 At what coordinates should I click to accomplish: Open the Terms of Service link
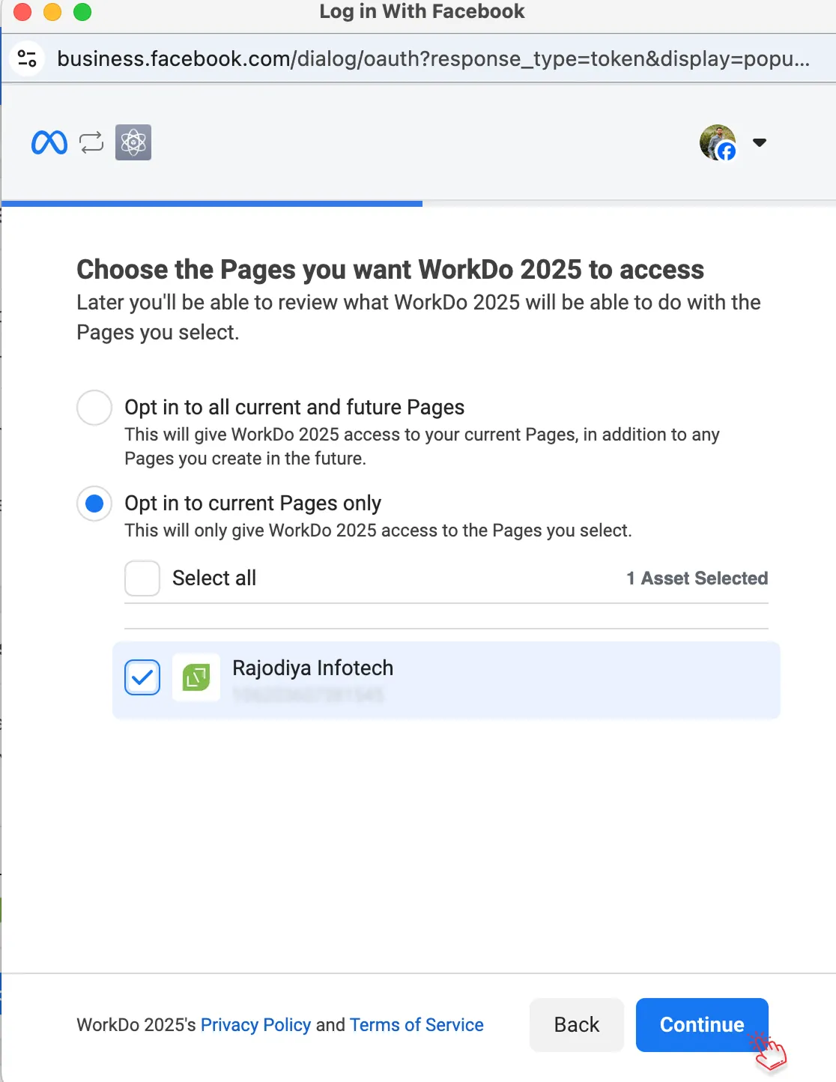(417, 1024)
